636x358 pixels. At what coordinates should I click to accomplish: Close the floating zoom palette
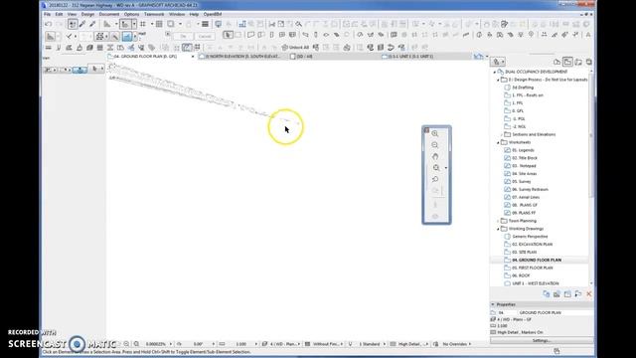(426, 130)
